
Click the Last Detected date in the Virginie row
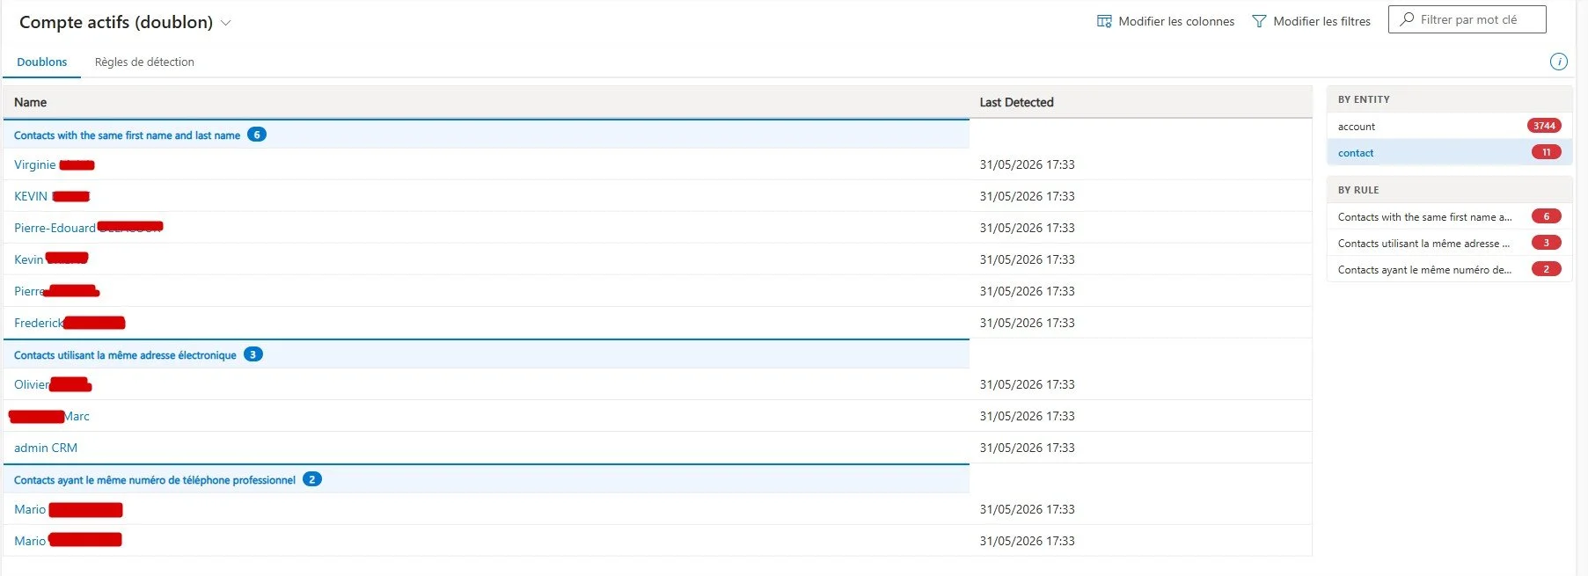pos(1027,164)
